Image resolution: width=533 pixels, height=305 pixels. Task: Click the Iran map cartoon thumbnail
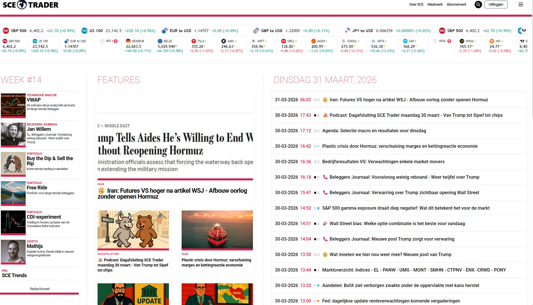pyautogui.click(x=217, y=294)
